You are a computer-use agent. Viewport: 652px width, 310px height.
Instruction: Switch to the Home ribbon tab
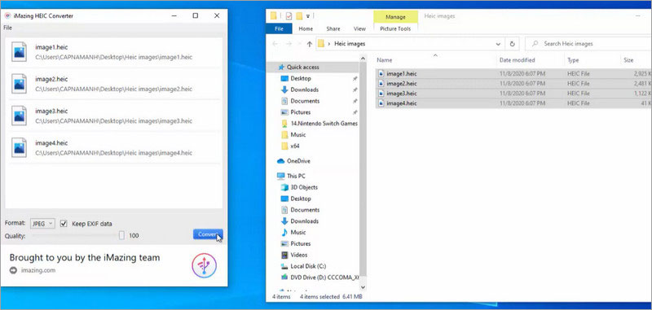point(306,28)
